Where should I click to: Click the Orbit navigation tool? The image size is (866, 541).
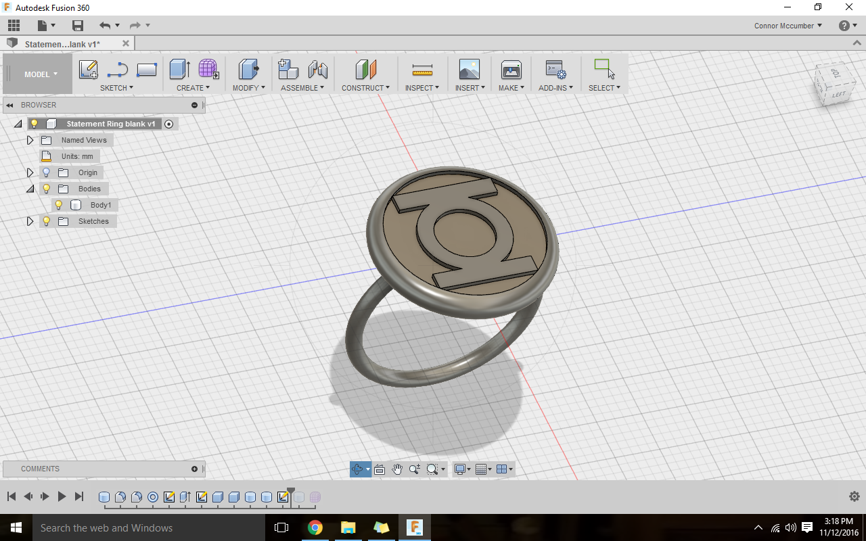click(358, 469)
